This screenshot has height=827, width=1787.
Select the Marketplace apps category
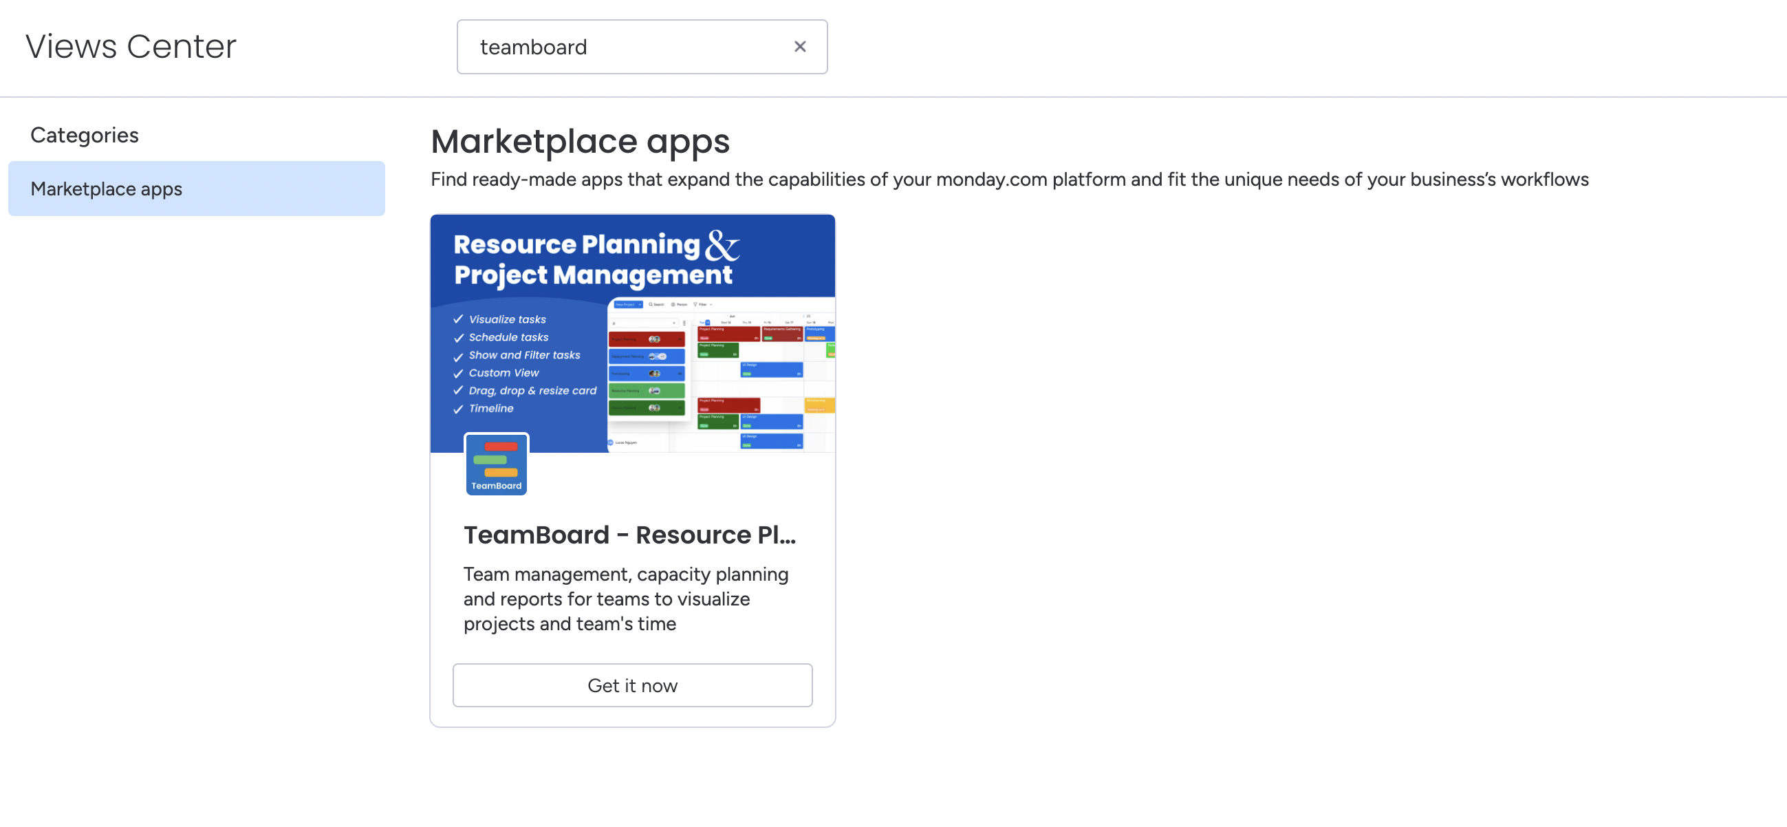tap(196, 189)
